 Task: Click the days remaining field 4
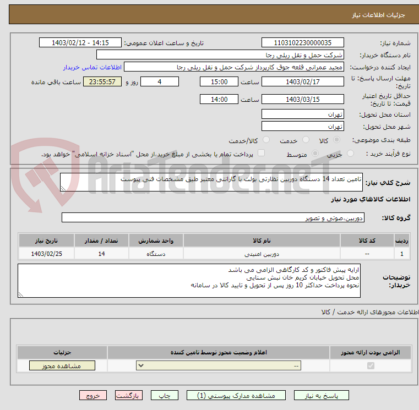click(x=160, y=81)
